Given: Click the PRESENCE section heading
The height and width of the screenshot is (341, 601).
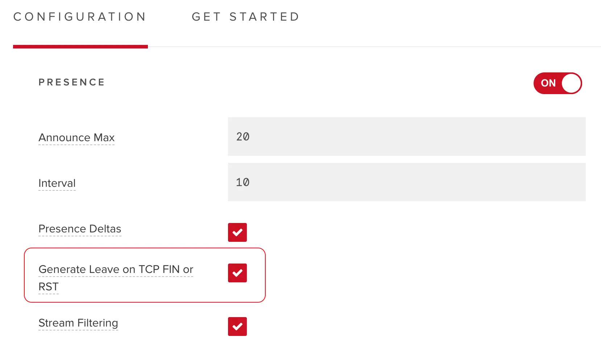Looking at the screenshot, I should 72,82.
